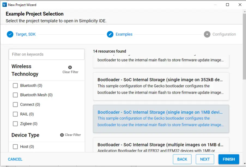The width and height of the screenshot is (246, 167).
Task: Go to the Target, SDK step
Action: 25,34
